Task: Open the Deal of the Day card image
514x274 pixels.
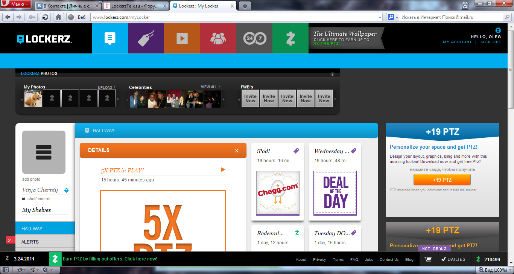Action: pos(335,193)
